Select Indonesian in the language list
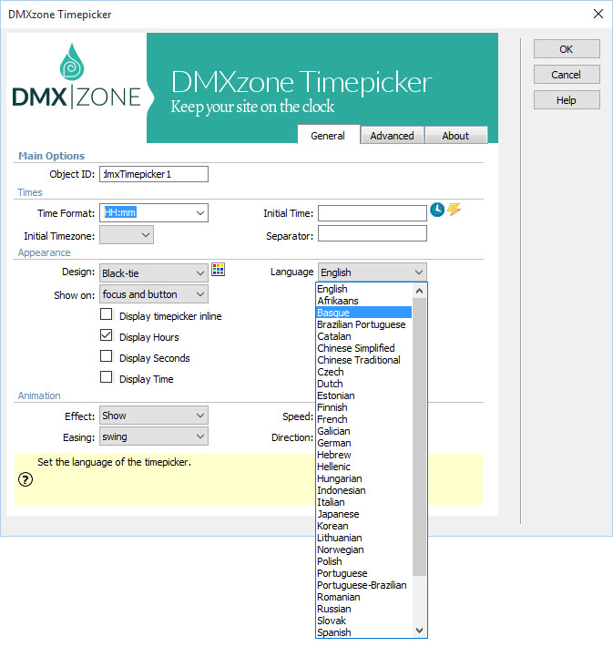This screenshot has height=647, width=613. [x=364, y=490]
